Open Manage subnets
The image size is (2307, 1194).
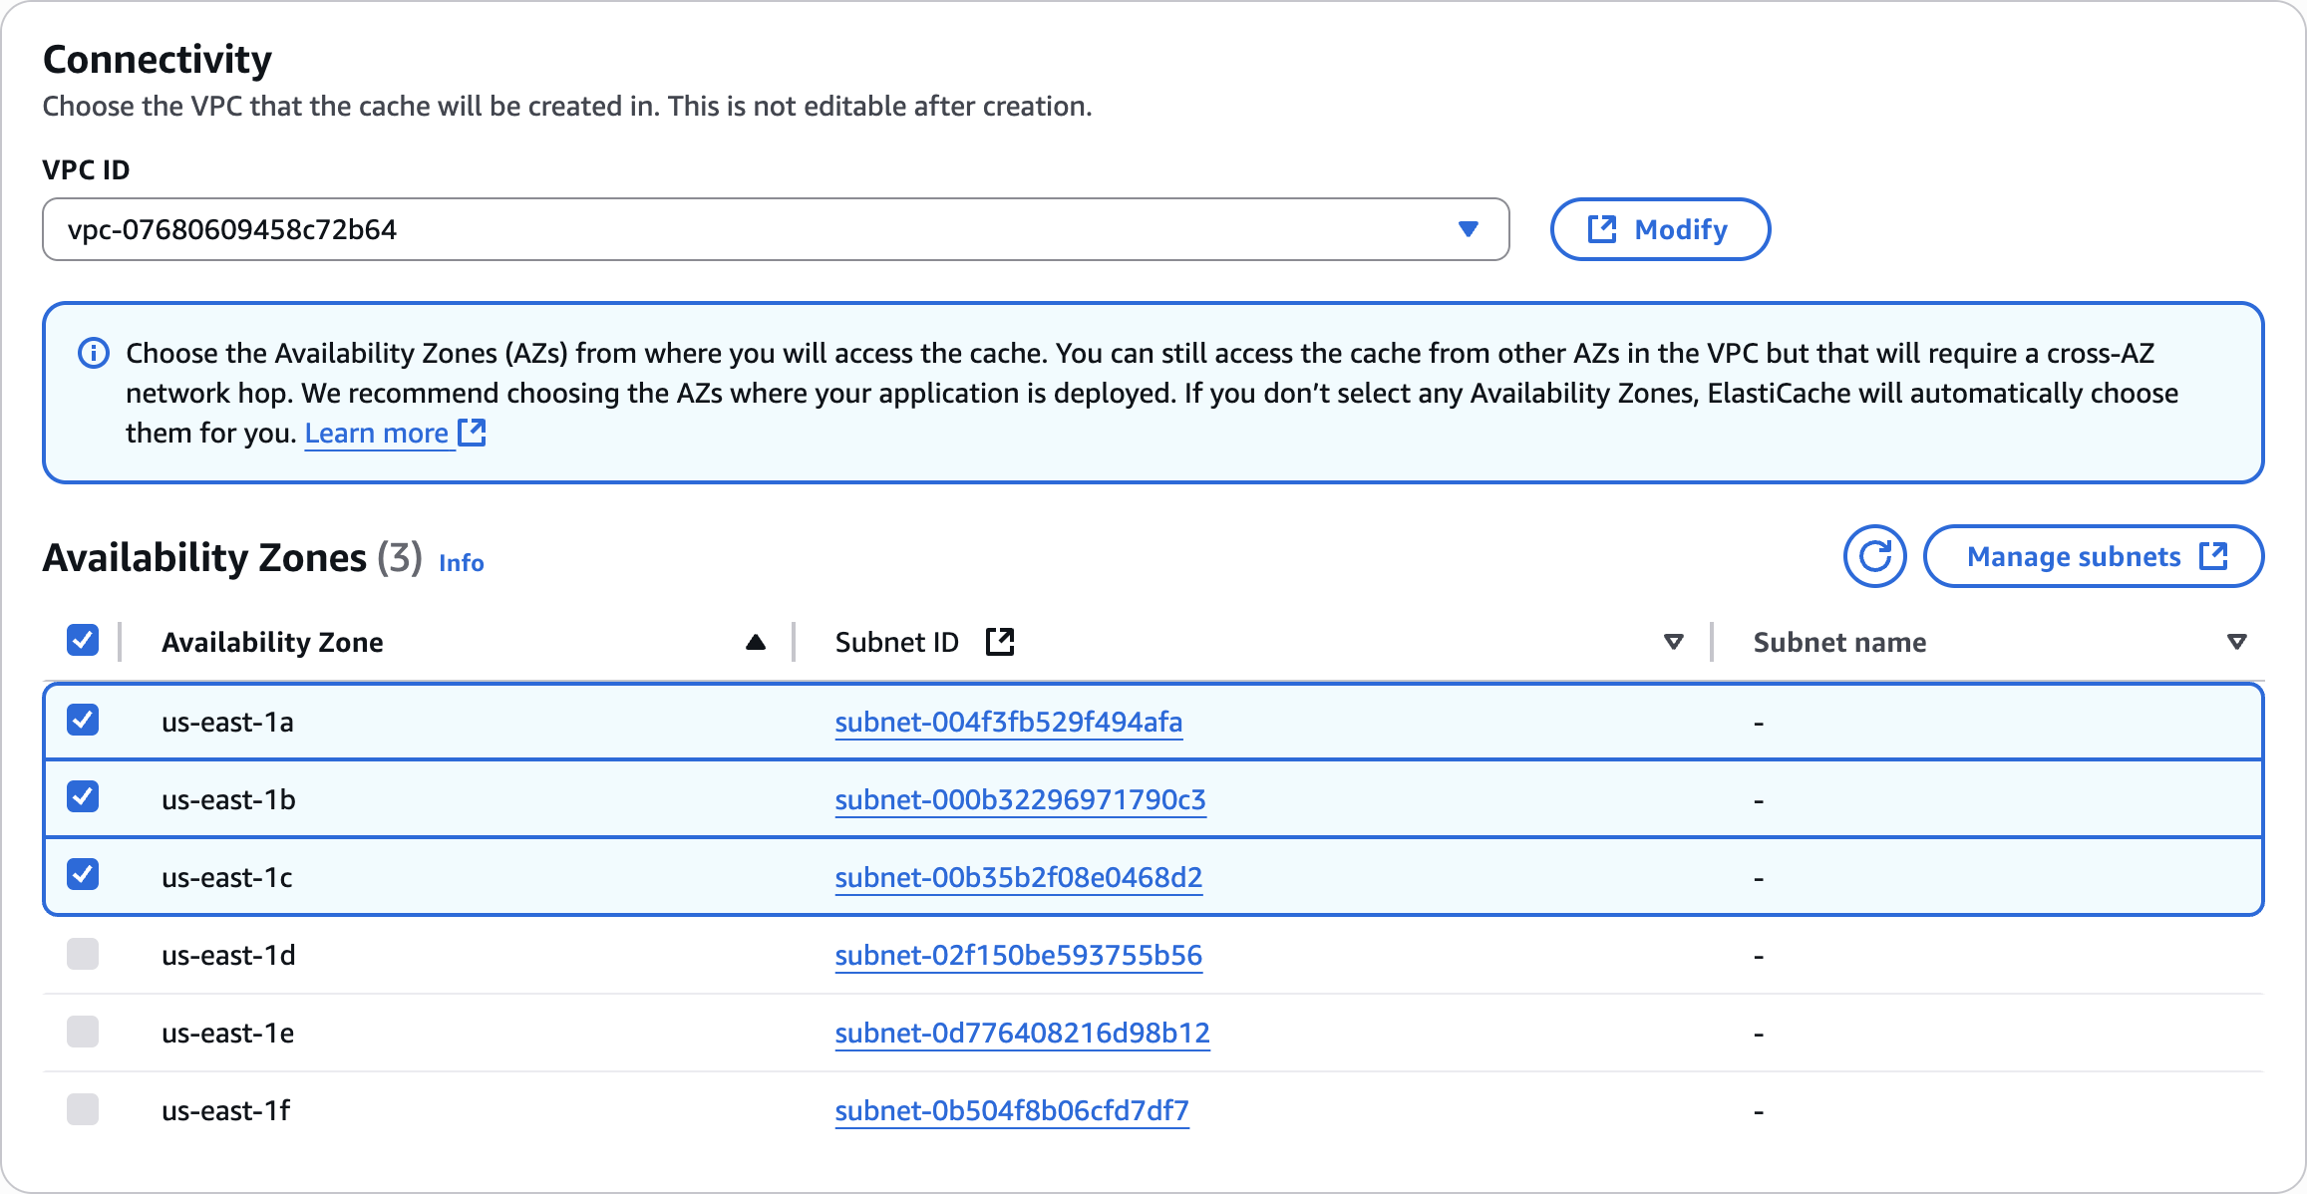pyautogui.click(x=2093, y=556)
